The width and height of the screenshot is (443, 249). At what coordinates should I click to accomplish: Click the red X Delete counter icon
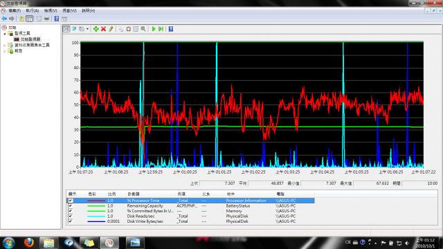pos(103,29)
